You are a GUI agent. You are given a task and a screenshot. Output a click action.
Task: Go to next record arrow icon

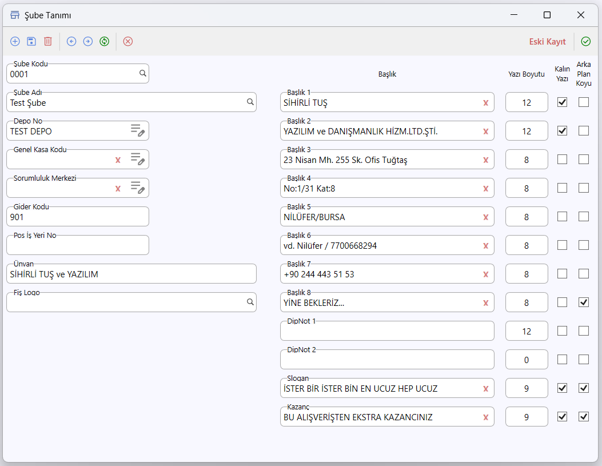pos(88,42)
